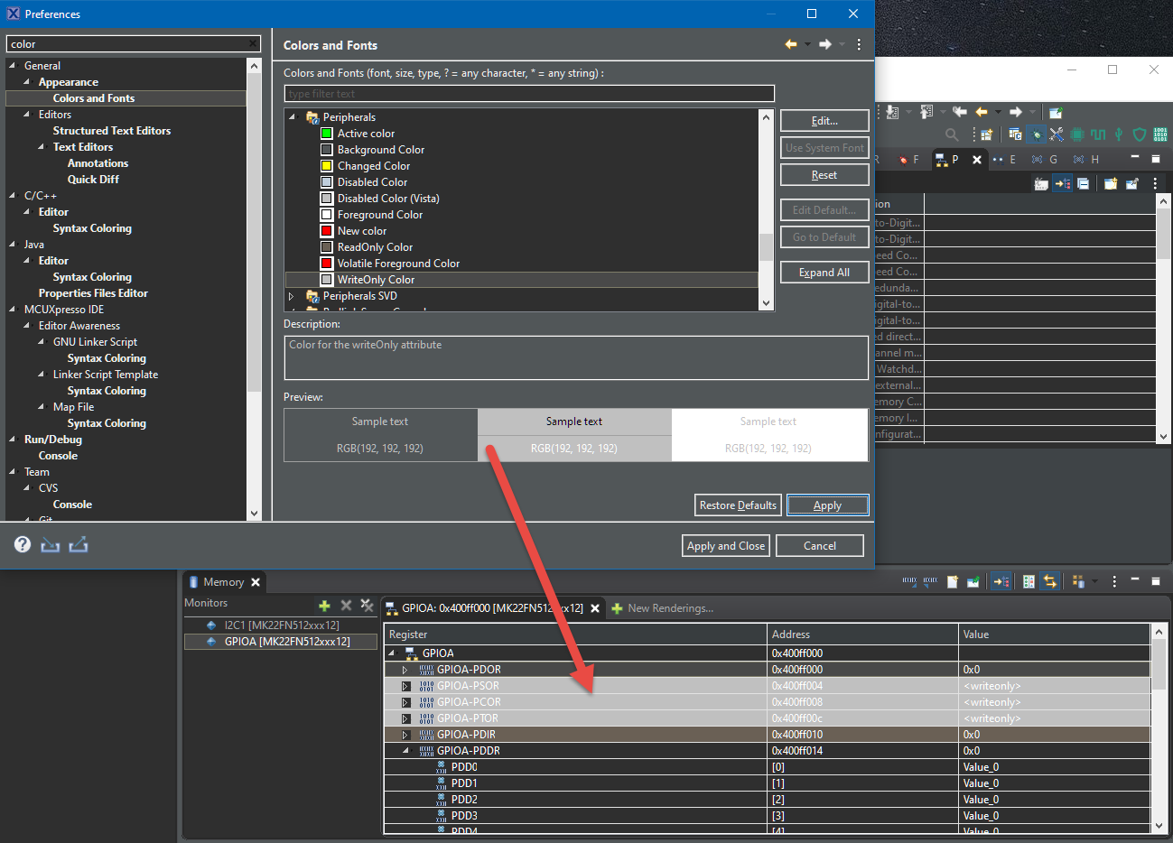The height and width of the screenshot is (843, 1173).
Task: Open the New Renderings tab
Action: (x=669, y=608)
